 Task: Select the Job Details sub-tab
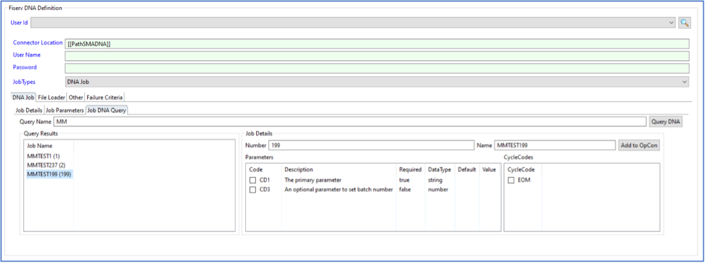point(29,110)
